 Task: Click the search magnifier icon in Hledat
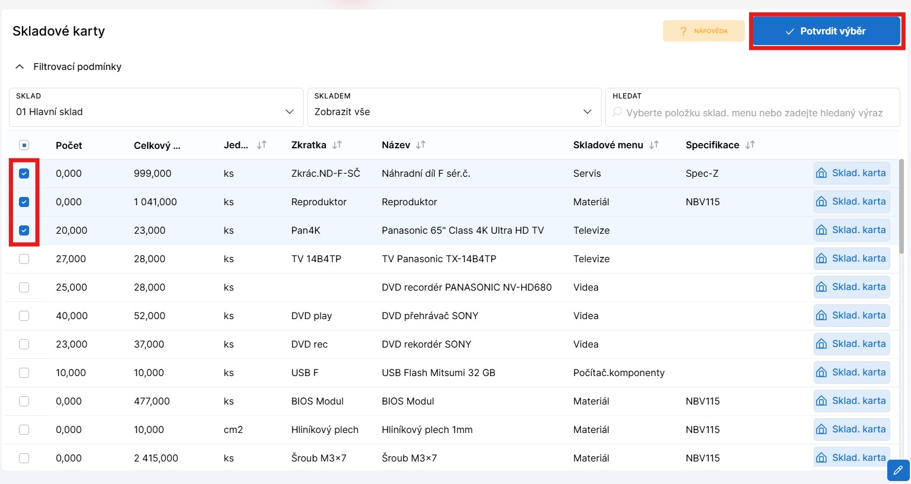coord(617,112)
